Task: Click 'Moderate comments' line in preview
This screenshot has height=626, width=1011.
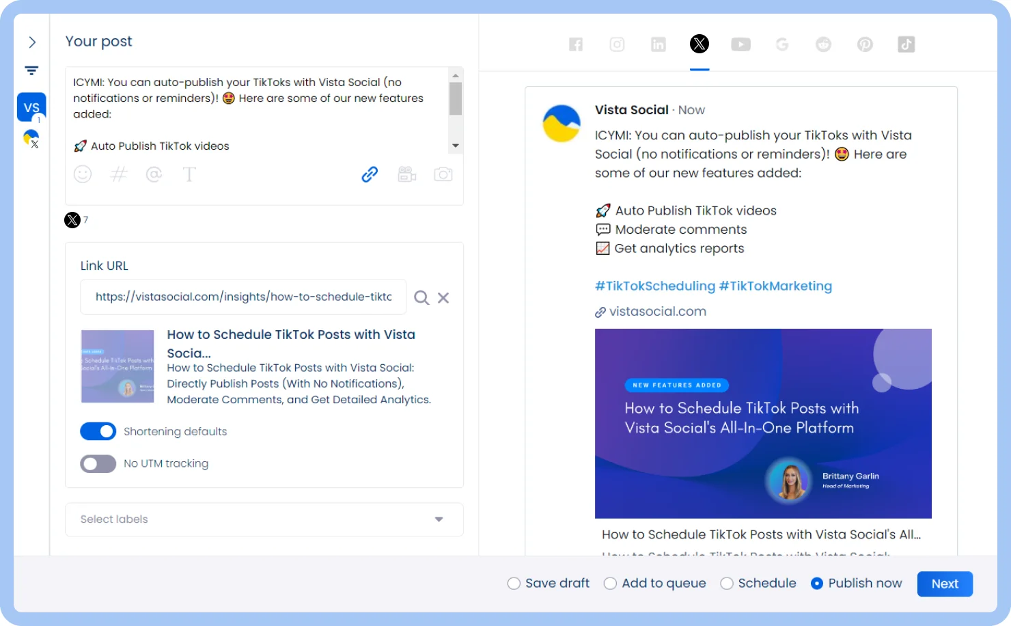Action: coord(680,230)
